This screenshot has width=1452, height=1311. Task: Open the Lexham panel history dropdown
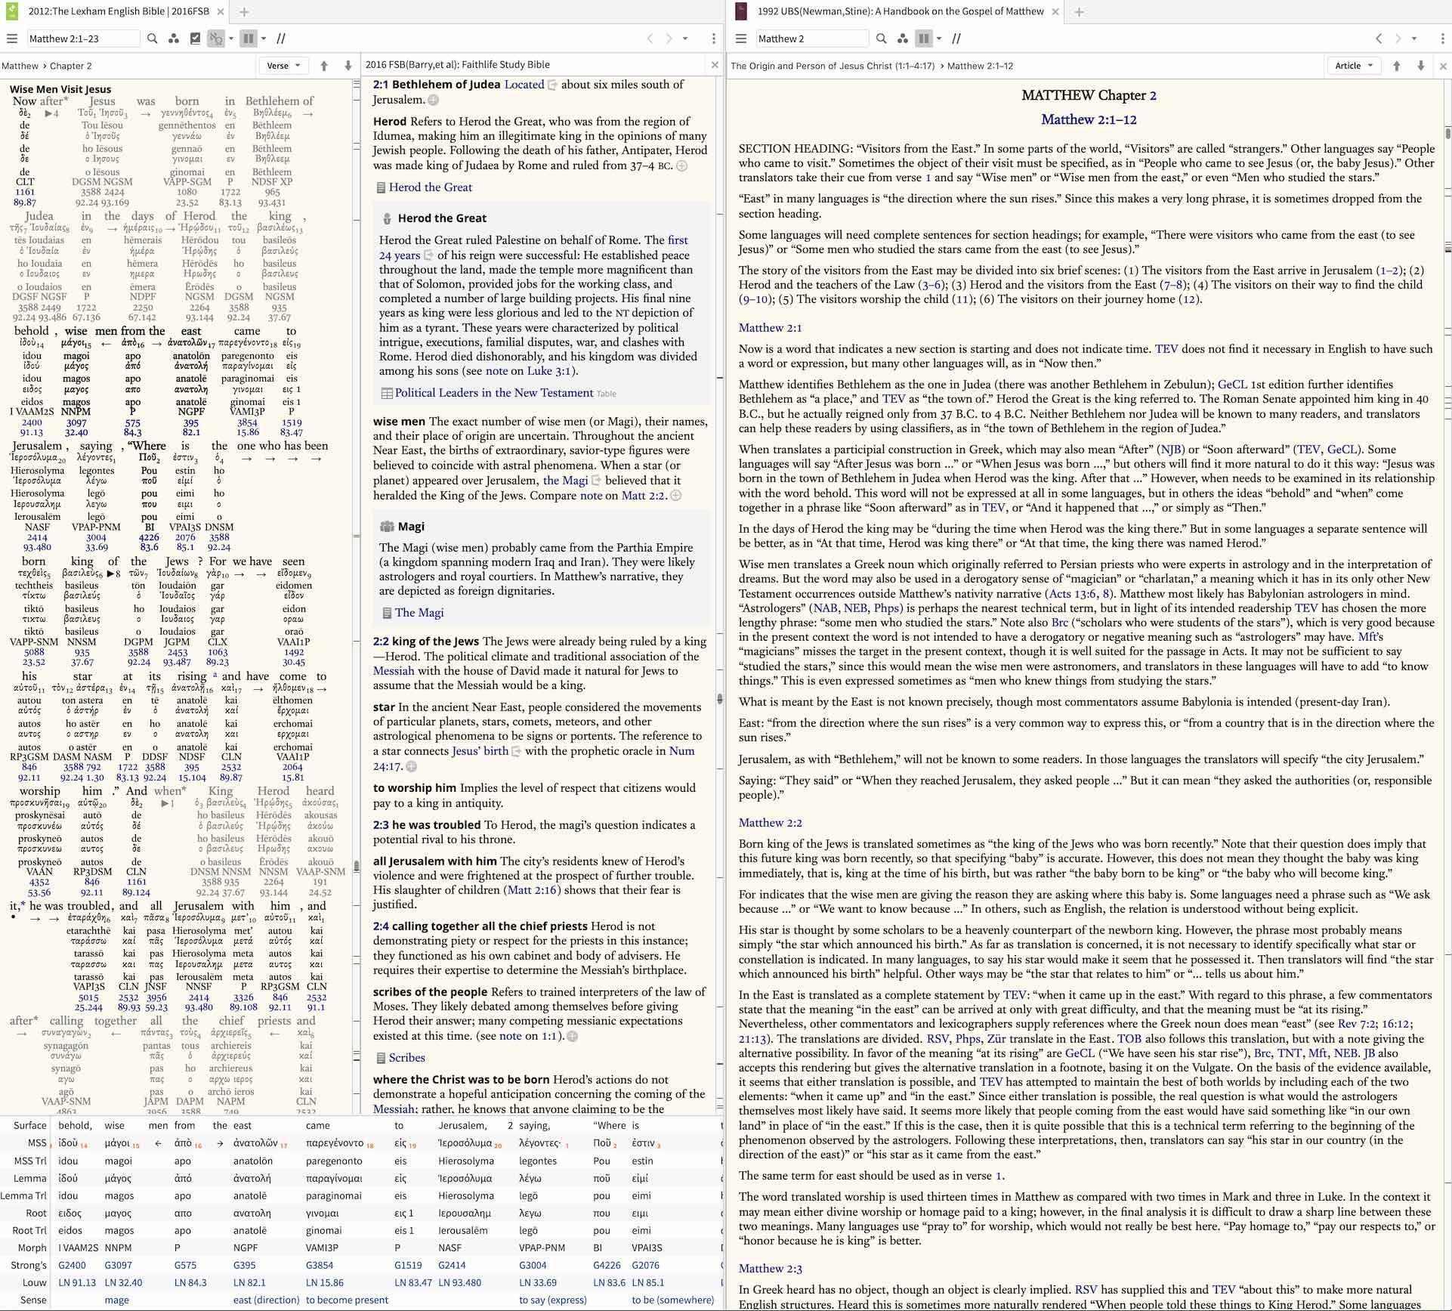[685, 39]
